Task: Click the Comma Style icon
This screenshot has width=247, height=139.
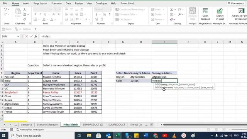Action: click(x=110, y=14)
